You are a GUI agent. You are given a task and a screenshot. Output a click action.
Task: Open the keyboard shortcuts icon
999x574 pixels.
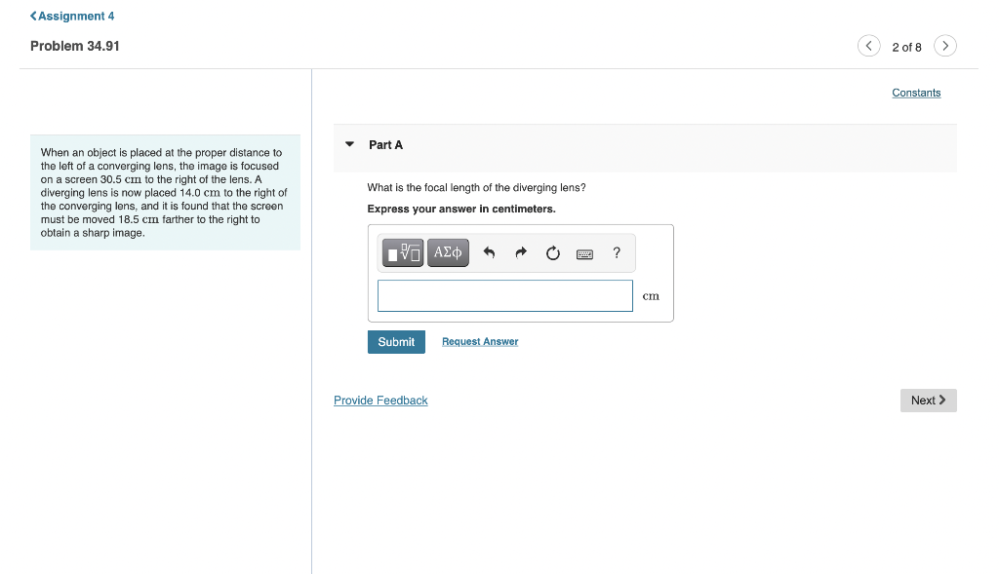point(584,254)
